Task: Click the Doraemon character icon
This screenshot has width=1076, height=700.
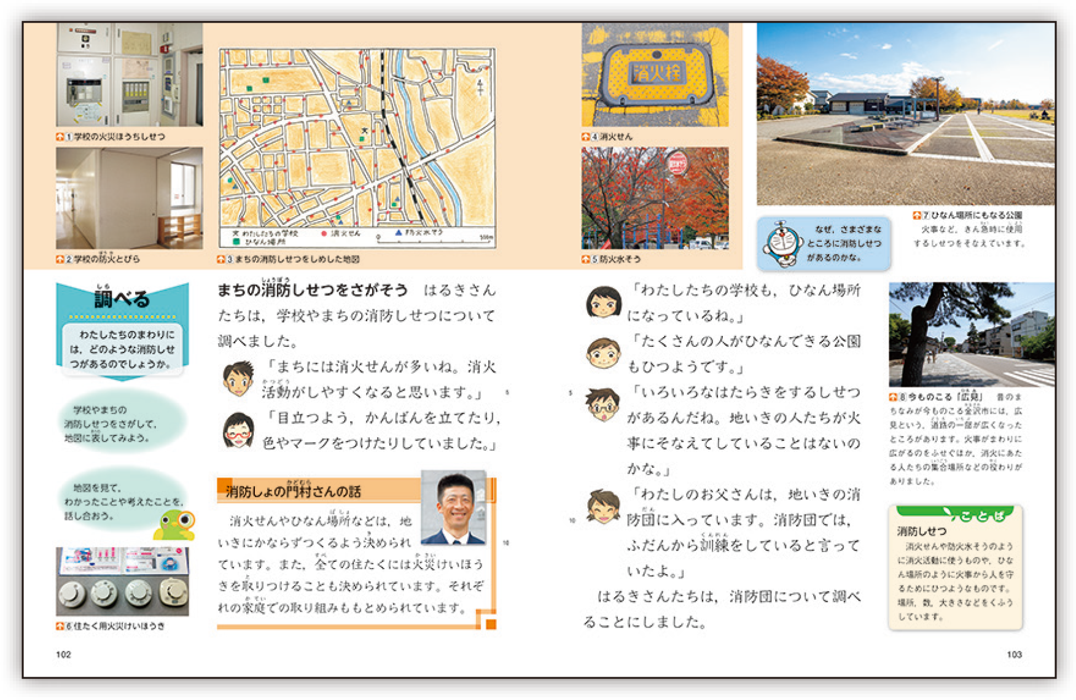Action: pyautogui.click(x=781, y=244)
